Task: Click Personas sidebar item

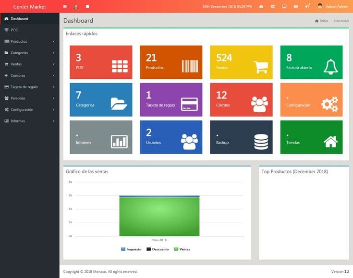Action: 30,98
